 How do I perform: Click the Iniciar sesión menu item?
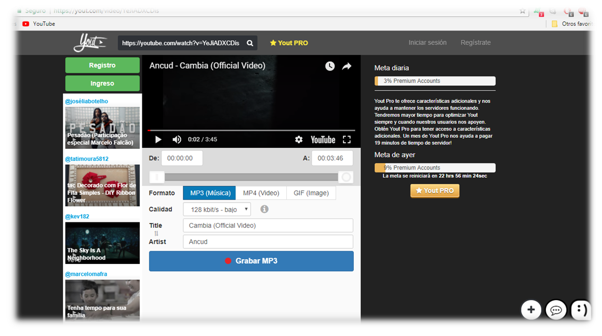(427, 42)
